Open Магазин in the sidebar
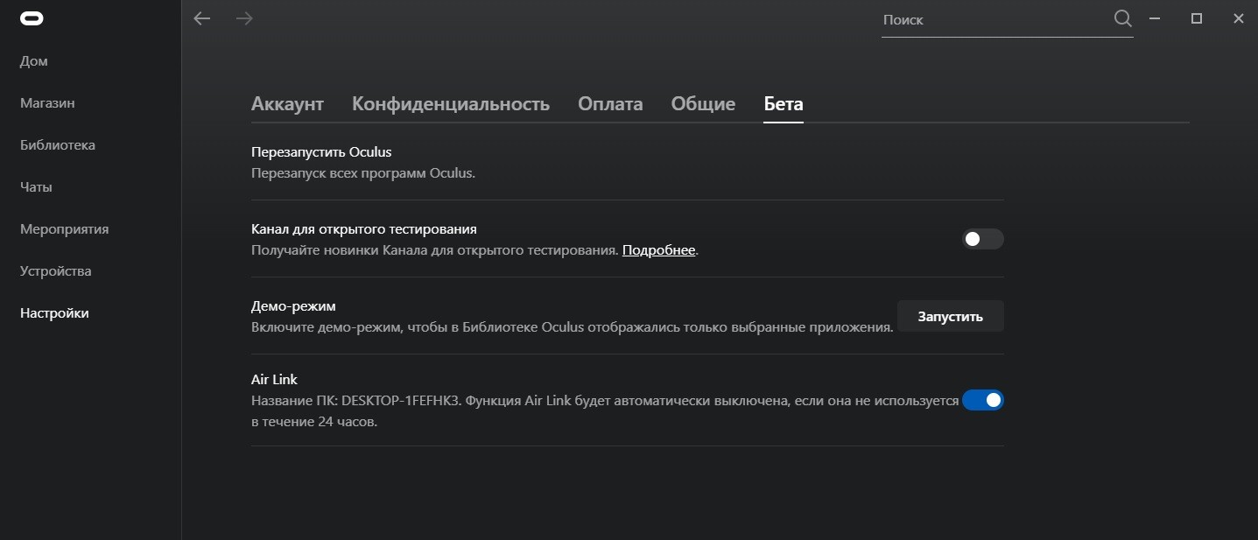Image resolution: width=1258 pixels, height=540 pixels. (x=47, y=103)
